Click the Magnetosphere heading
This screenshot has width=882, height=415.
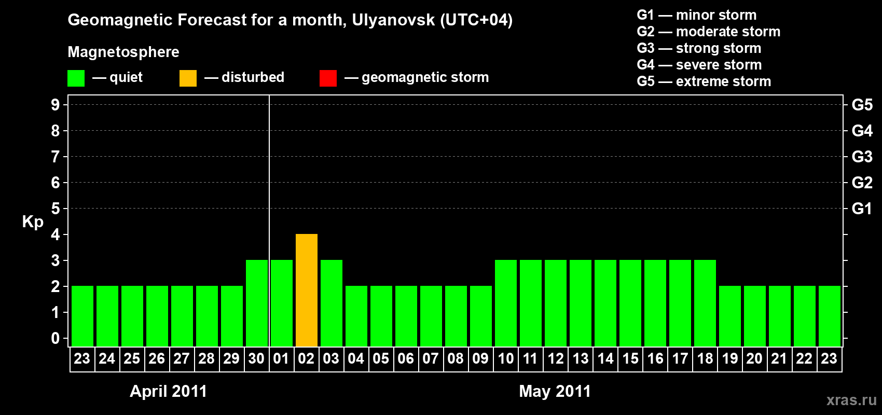(x=123, y=52)
